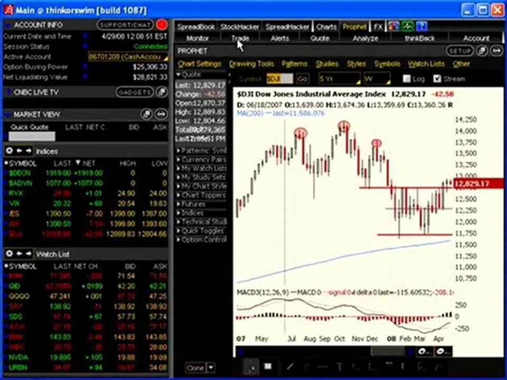This screenshot has height=380, width=507.
Task: Expand the Technical Studies section
Action: 179,222
